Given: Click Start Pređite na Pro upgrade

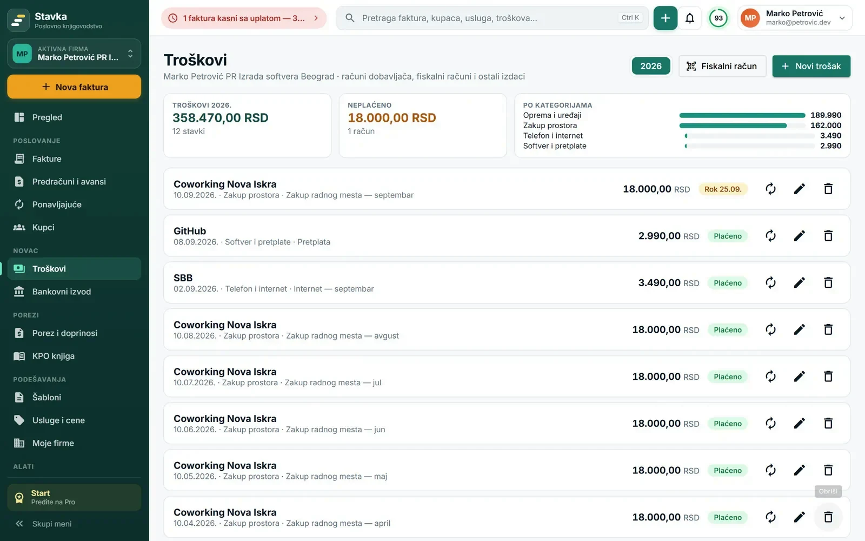Looking at the screenshot, I should pyautogui.click(x=74, y=497).
